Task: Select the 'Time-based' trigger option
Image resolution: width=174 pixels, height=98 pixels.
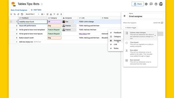Action: click(140, 44)
